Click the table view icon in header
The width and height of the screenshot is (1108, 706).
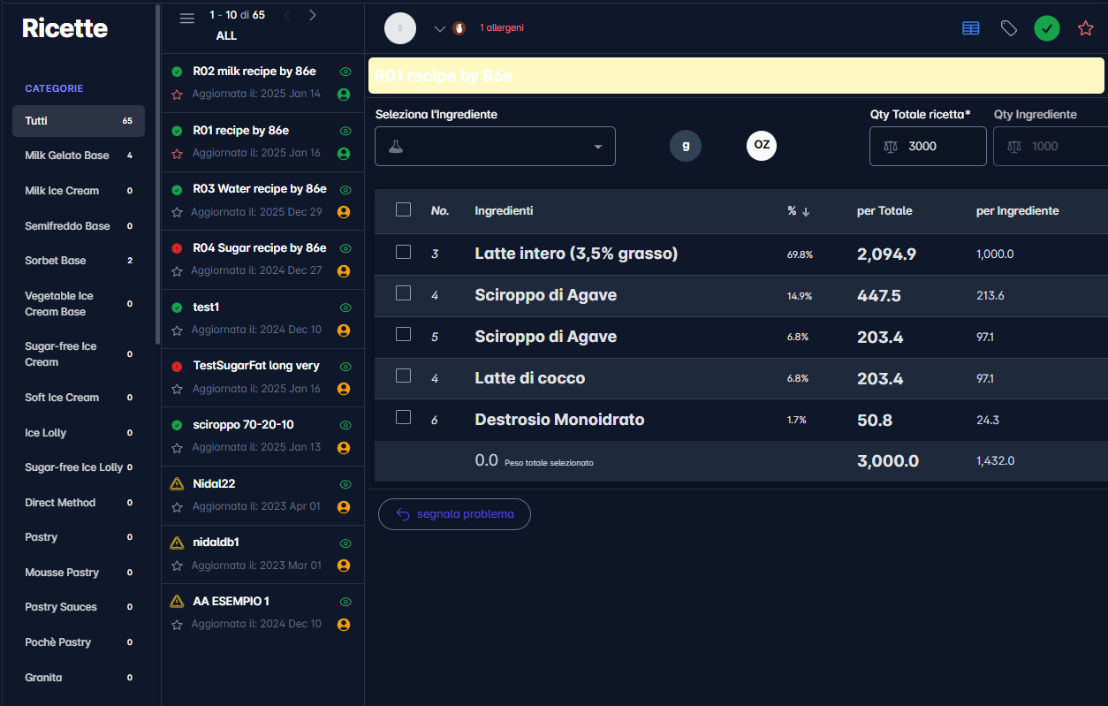pyautogui.click(x=970, y=28)
